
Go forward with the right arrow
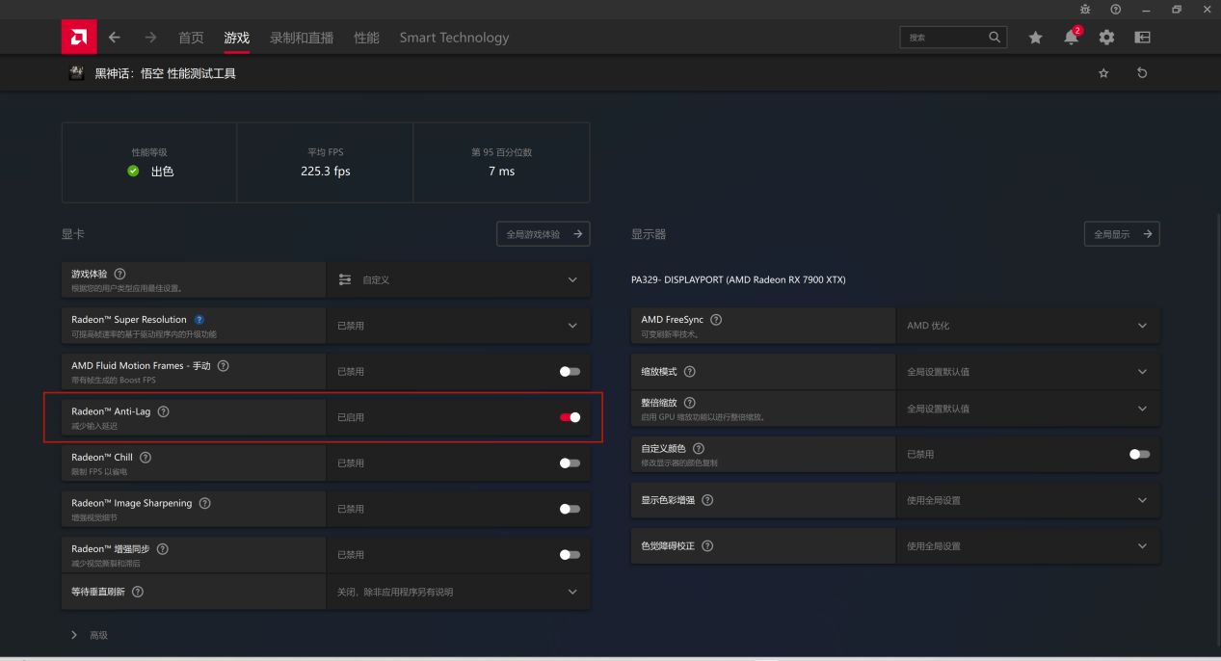pyautogui.click(x=149, y=38)
